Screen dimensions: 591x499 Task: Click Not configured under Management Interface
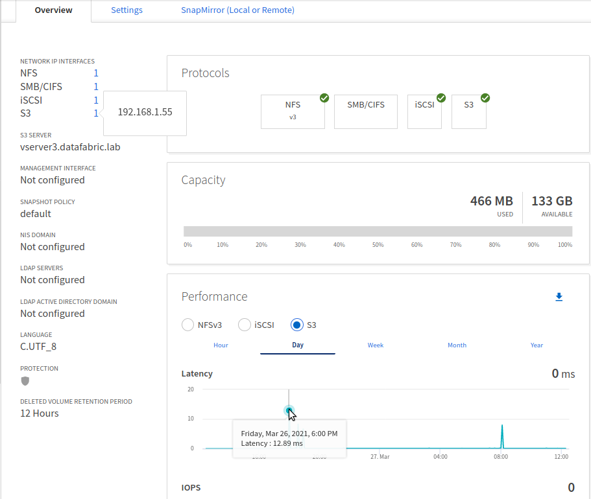[53, 180]
